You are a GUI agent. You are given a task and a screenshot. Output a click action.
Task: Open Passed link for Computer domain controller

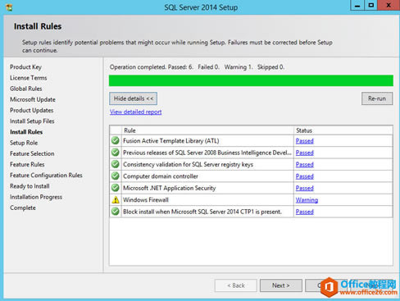305,176
